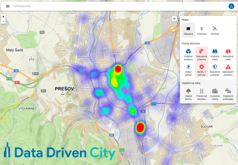The width and height of the screenshot is (238, 165).
Task: Disable Nekvalitné priestory heatmap layer
Action: (201, 54)
